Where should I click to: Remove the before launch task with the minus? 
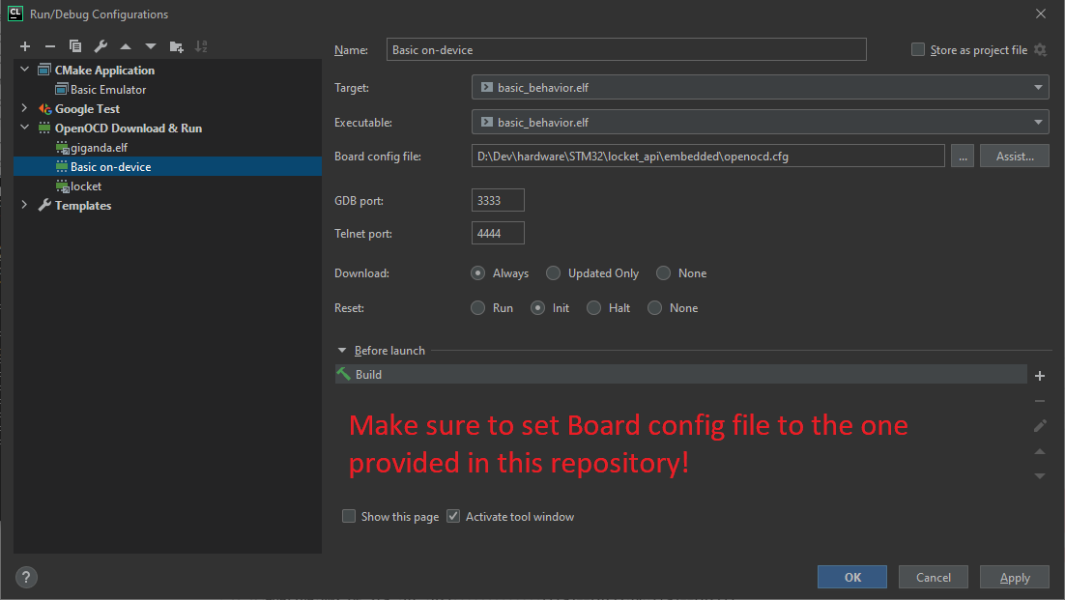tap(1040, 401)
